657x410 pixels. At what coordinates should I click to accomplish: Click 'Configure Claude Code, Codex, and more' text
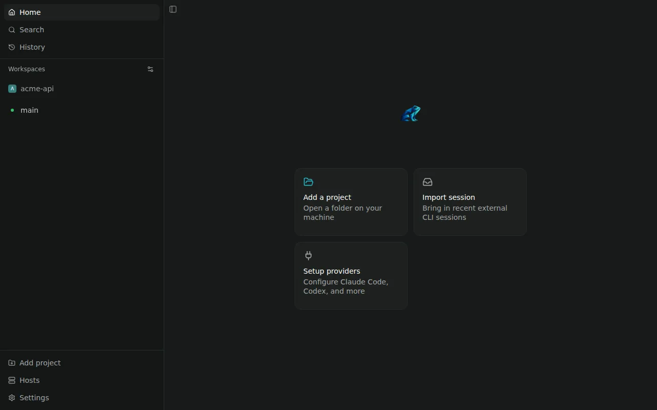click(346, 286)
